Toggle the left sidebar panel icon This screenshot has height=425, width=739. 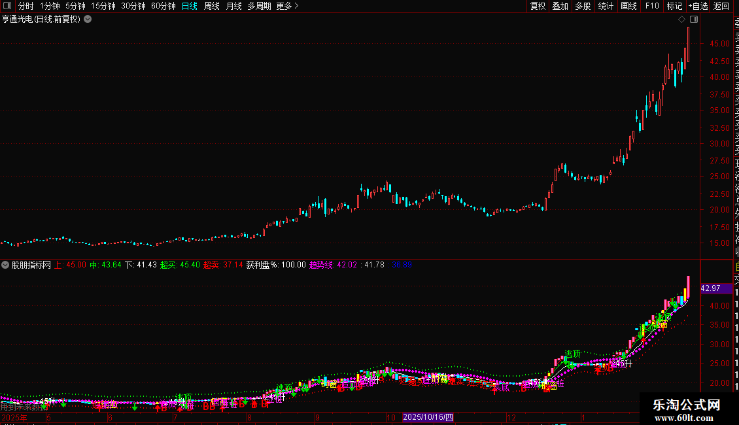point(7,6)
